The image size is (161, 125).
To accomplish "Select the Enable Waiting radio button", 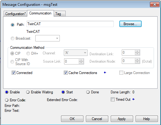I will tap(28, 92).
